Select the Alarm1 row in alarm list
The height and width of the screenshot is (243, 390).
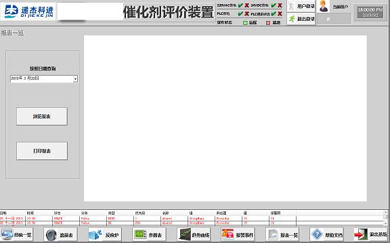tap(192, 219)
